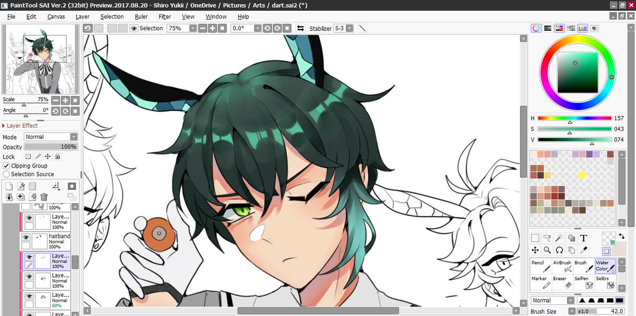This screenshot has width=636, height=316.
Task: Clear the selected layer with eraser icon
Action: [32, 197]
